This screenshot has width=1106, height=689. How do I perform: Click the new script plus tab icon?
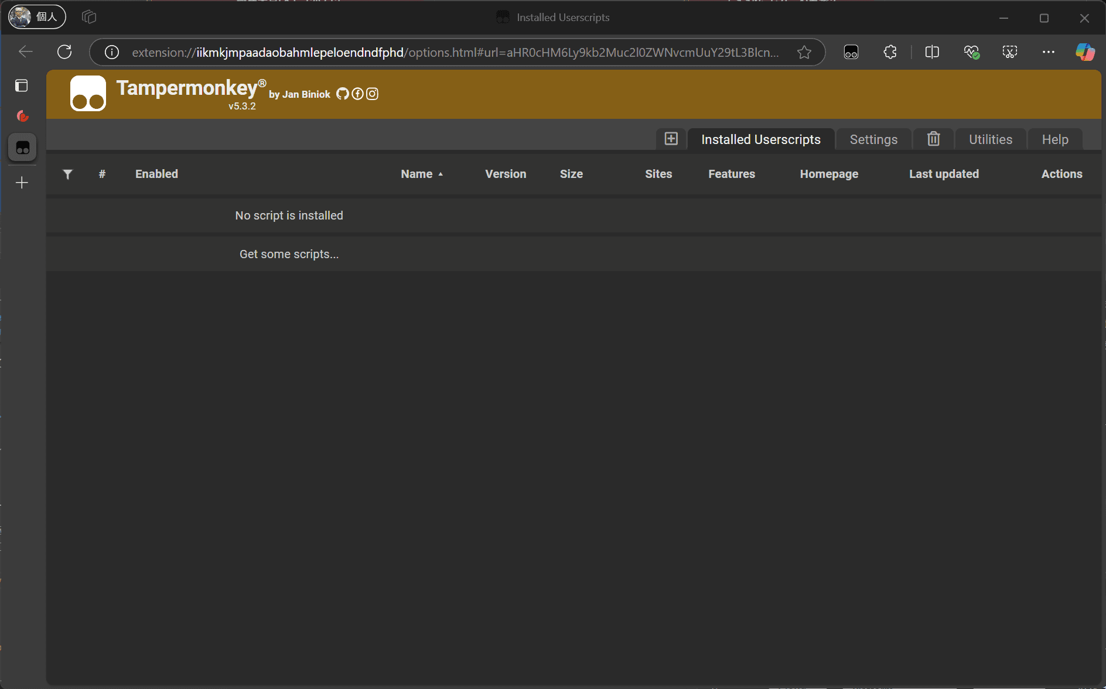coord(671,139)
